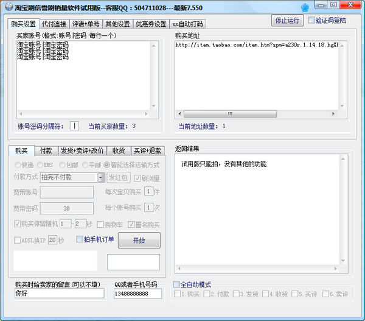The height and width of the screenshot is (321, 365).
Task: Check the 2.付款 auto-mode checkbox
Action: tap(206, 294)
